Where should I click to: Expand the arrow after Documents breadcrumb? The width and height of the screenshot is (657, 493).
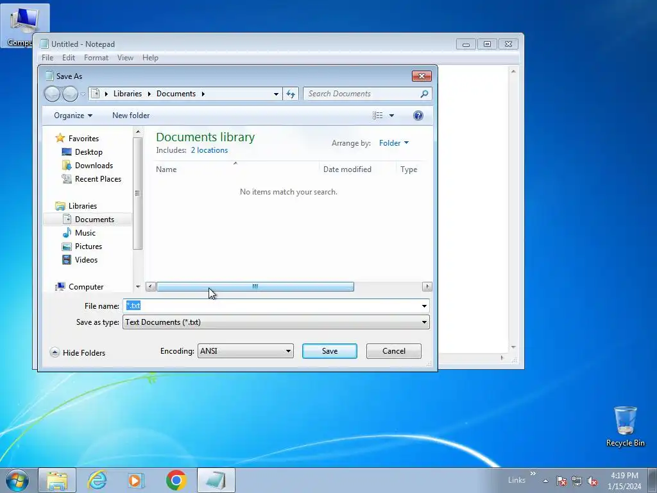[203, 94]
